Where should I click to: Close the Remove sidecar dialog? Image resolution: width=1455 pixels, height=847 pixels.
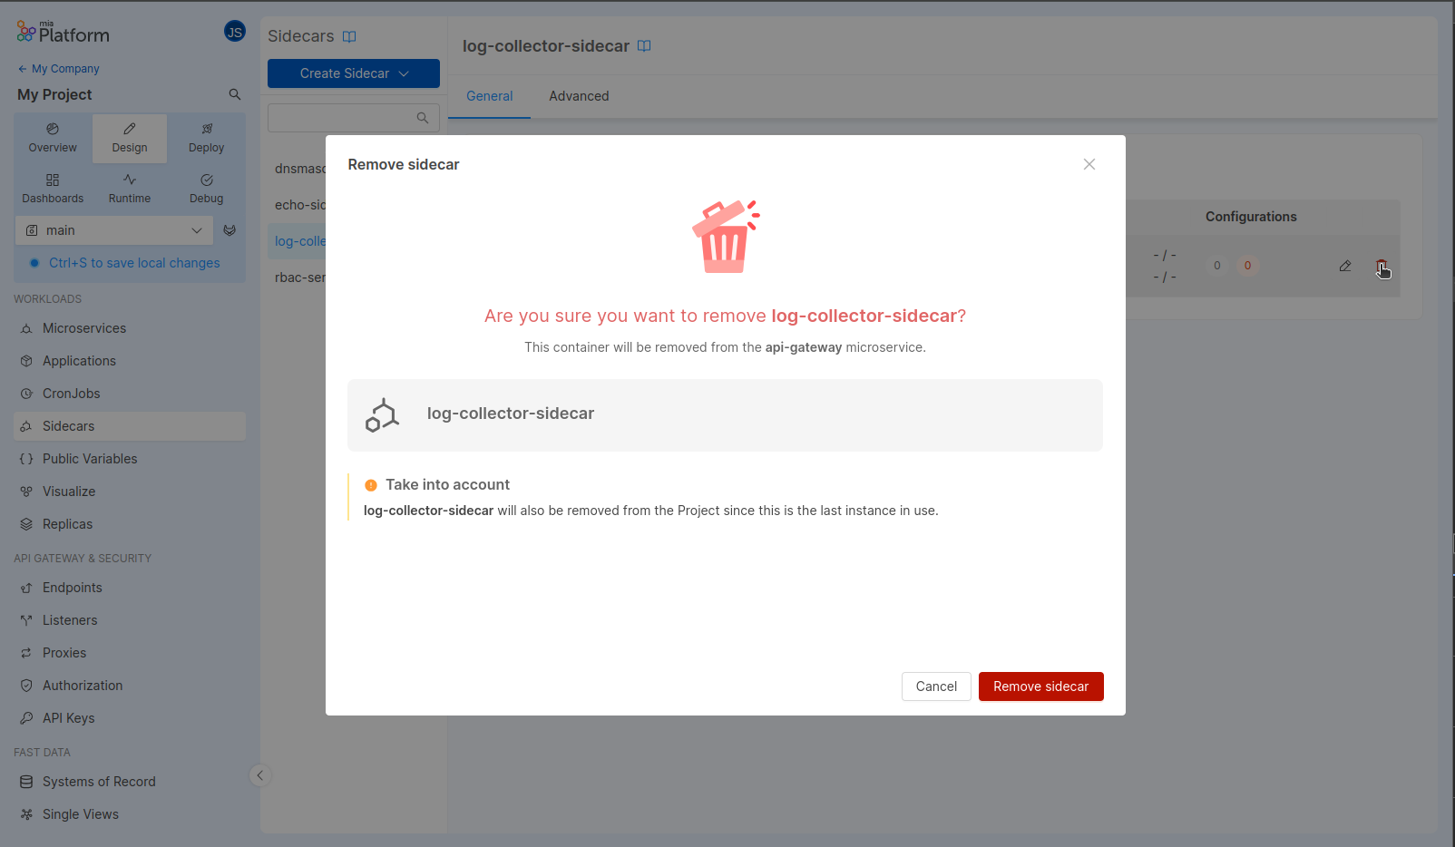(1089, 164)
